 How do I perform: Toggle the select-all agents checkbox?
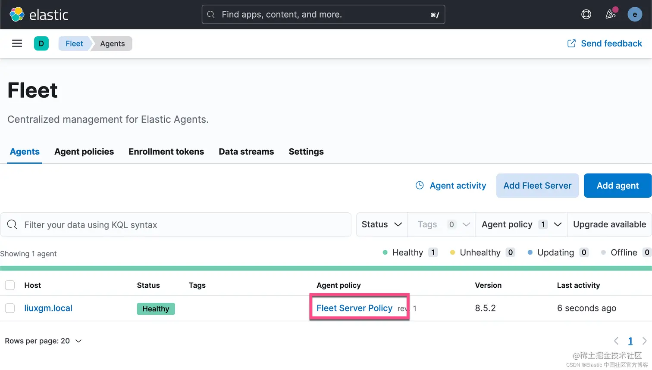tap(10, 285)
